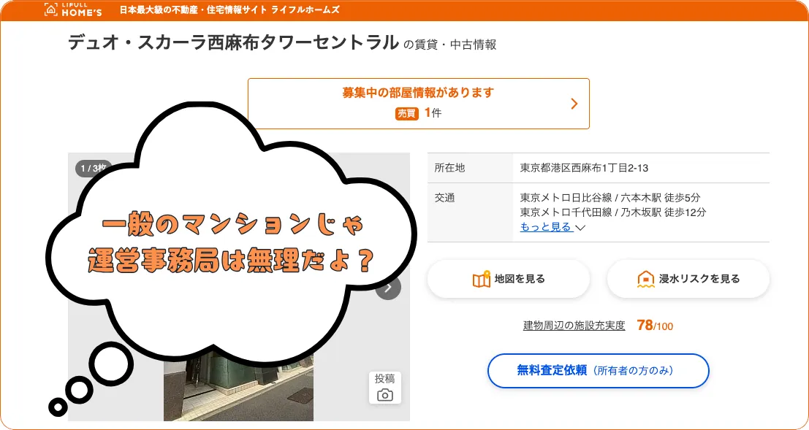Open the 募集中の部屋情報があります banner
809x430 pixels.
tap(419, 104)
